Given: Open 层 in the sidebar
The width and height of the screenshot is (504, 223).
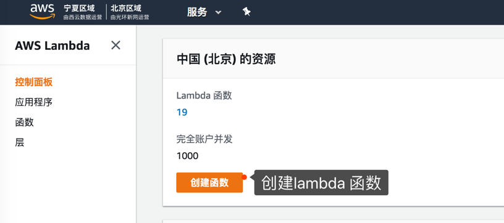Looking at the screenshot, I should 20,142.
